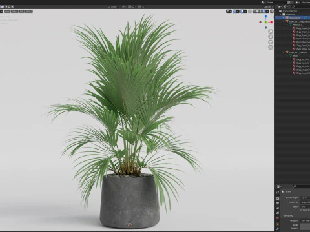Toggle snapping magnet icon
Viewport: 310px width, 232px height.
pos(130,7)
